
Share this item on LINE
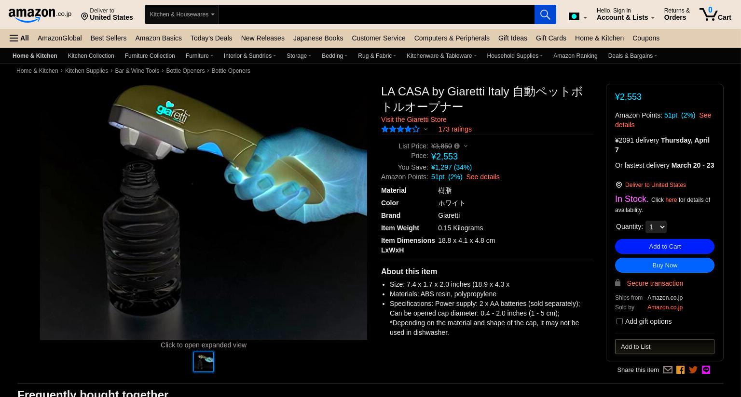(x=706, y=370)
